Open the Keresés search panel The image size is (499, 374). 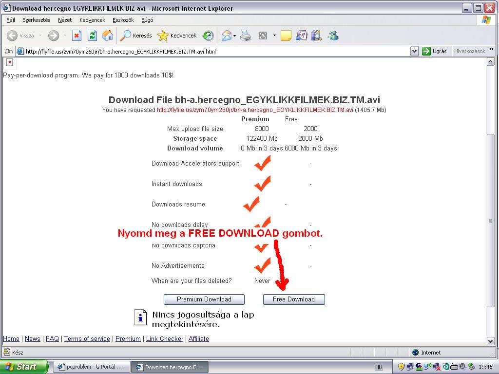pyautogui.click(x=136, y=36)
